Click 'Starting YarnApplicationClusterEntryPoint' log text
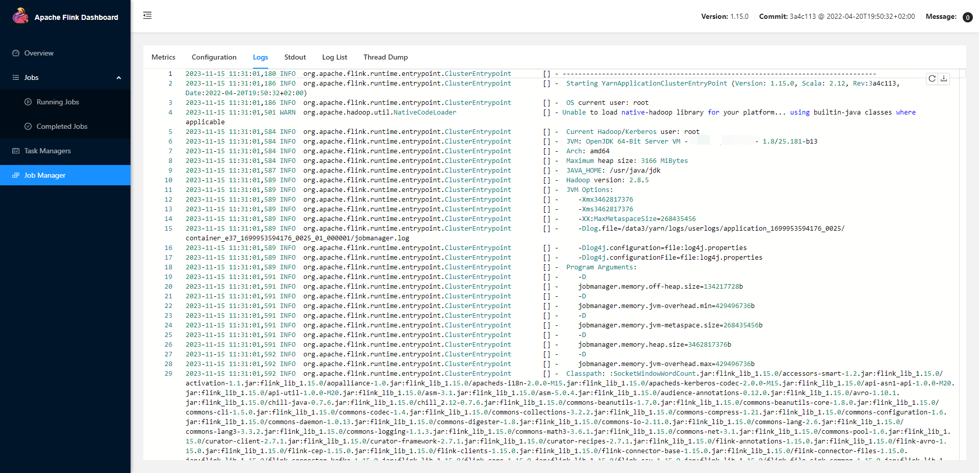 (x=647, y=84)
